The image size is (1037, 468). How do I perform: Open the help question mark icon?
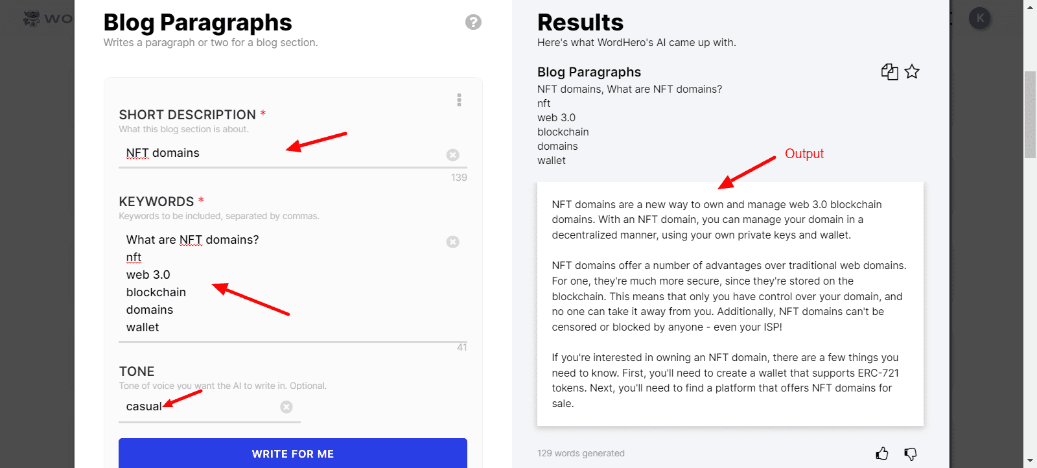point(473,23)
